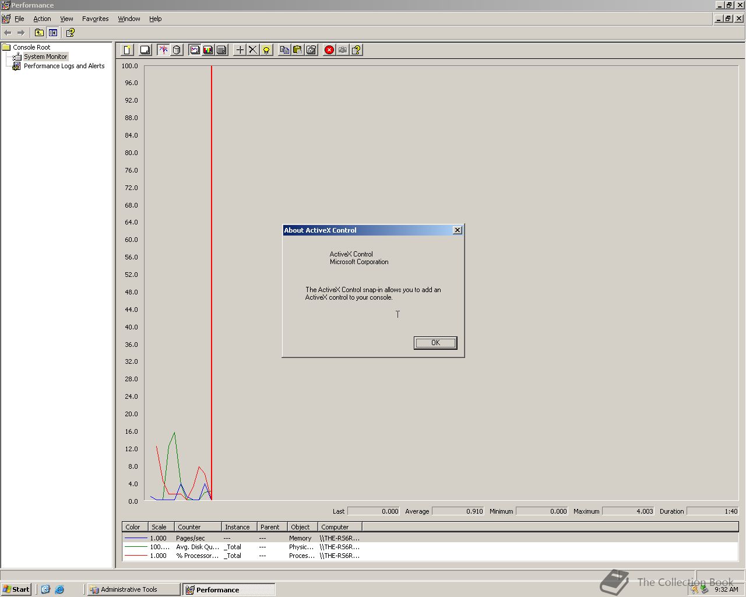The image size is (746, 597).
Task: Open the Windows Start menu
Action: click(x=16, y=589)
